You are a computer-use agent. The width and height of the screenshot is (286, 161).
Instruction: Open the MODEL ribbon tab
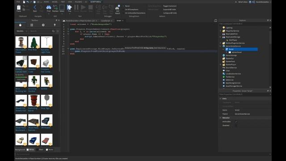pyautogui.click(x=55, y=2)
